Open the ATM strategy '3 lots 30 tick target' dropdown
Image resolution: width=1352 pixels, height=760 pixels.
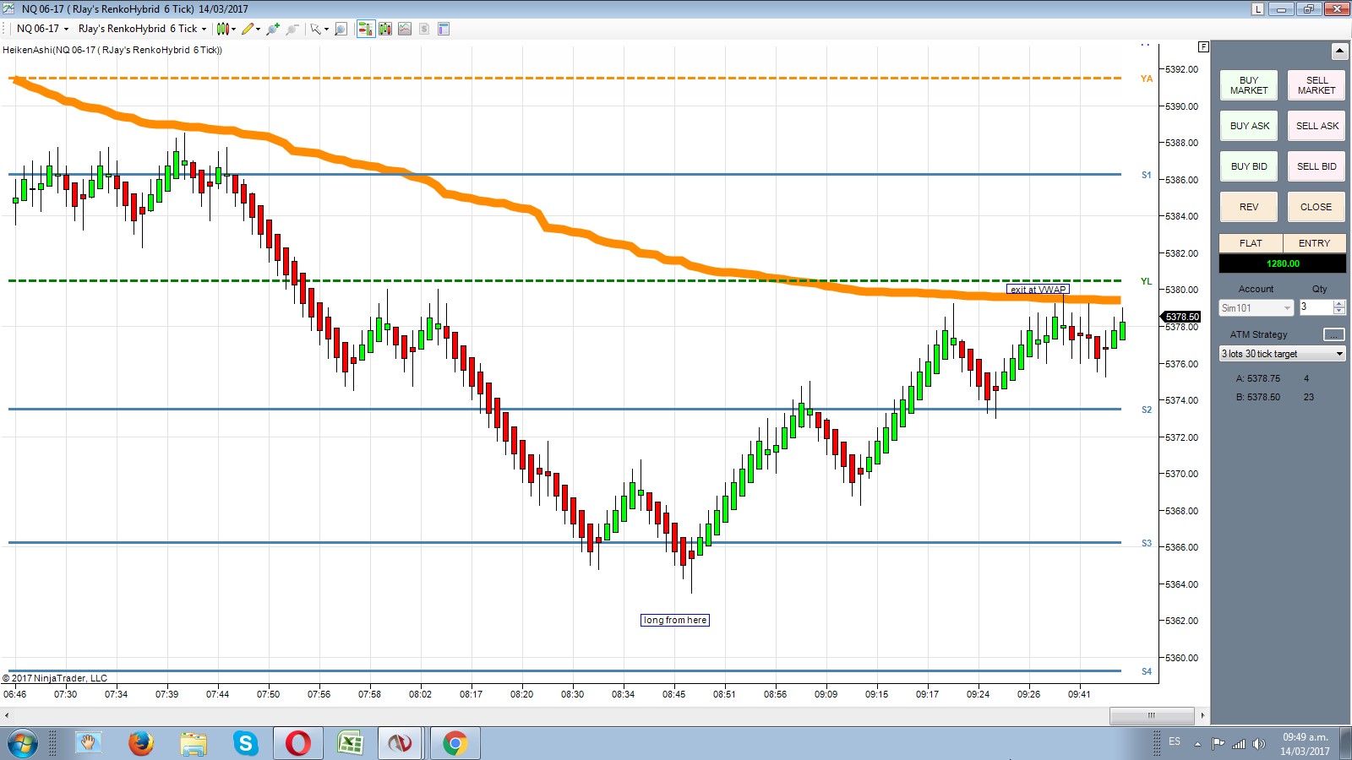pos(1282,354)
